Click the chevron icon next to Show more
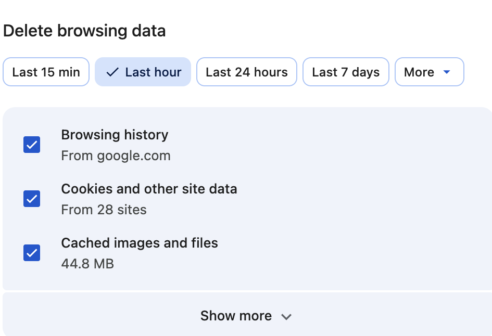Viewport: 492px width, 336px height. [286, 317]
